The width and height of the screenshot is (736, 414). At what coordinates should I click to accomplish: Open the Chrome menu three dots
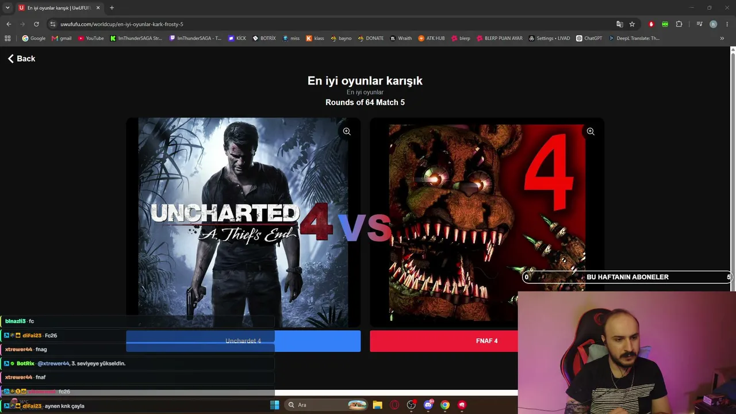point(727,24)
